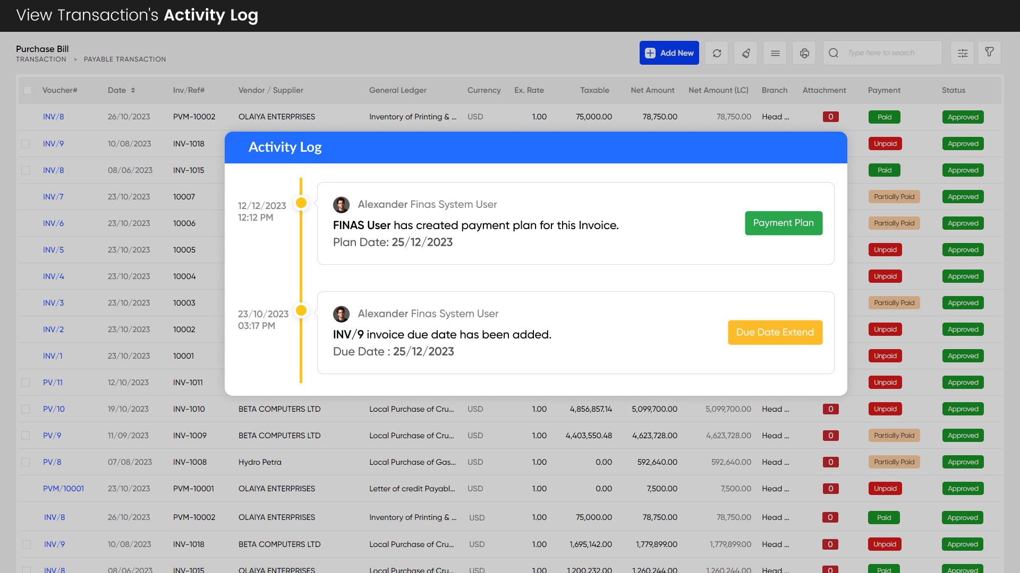Expand truncated Head branch in first row
Screen dimensions: 1020x573
pyautogui.click(x=775, y=117)
